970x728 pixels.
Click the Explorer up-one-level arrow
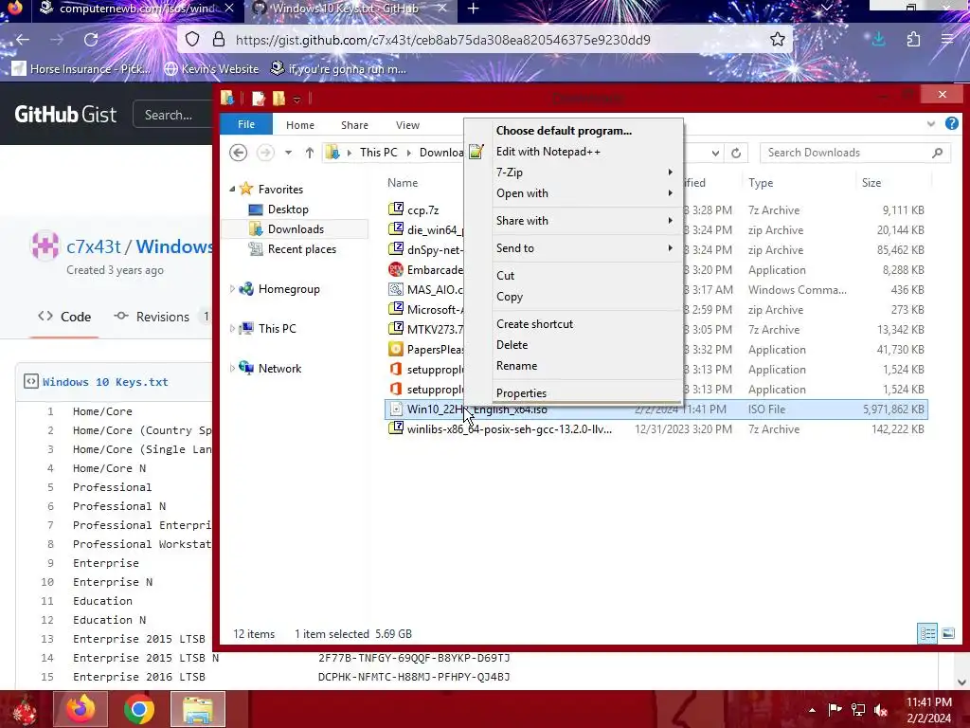[x=310, y=153]
